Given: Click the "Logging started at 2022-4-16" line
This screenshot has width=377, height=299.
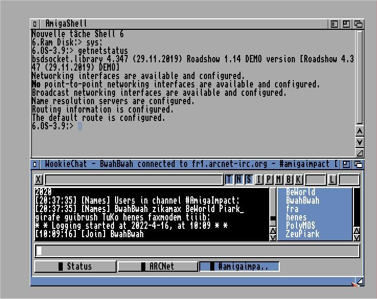Looking at the screenshot, I should 131,226.
